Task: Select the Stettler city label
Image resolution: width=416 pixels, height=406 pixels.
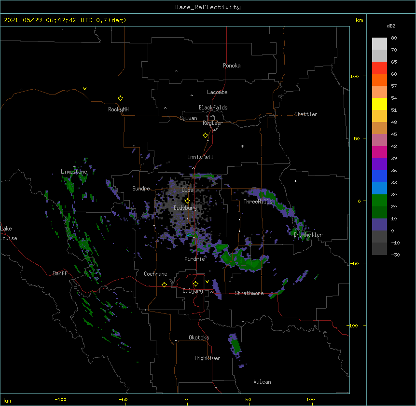Action: pos(306,114)
